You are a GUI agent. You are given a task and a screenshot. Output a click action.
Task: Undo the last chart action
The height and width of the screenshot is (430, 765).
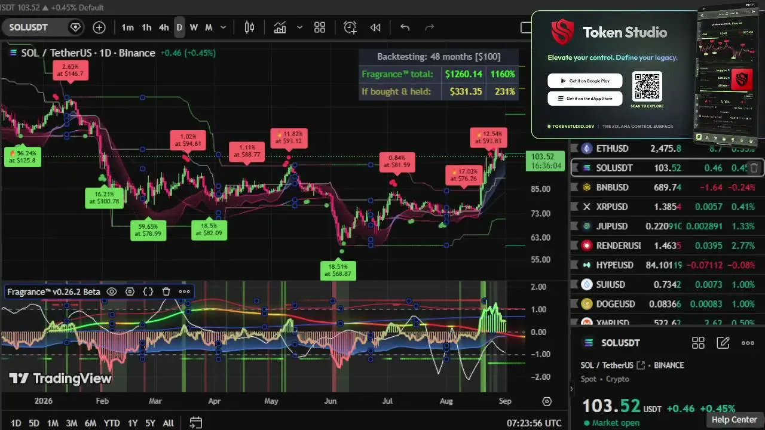[405, 27]
